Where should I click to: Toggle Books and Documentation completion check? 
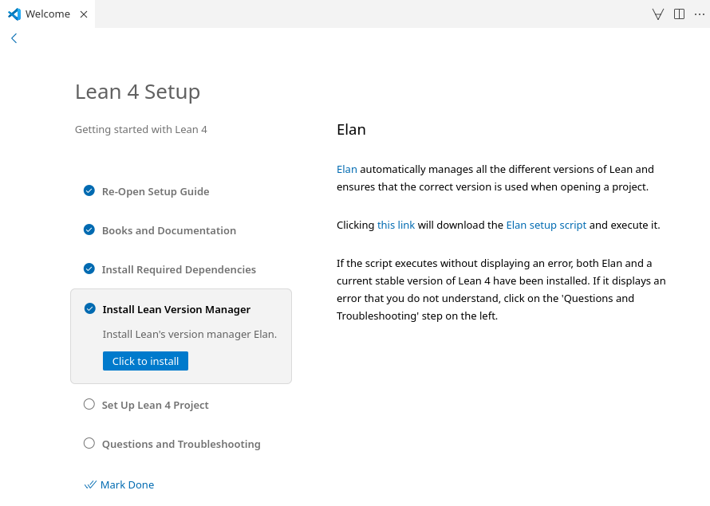coord(89,229)
